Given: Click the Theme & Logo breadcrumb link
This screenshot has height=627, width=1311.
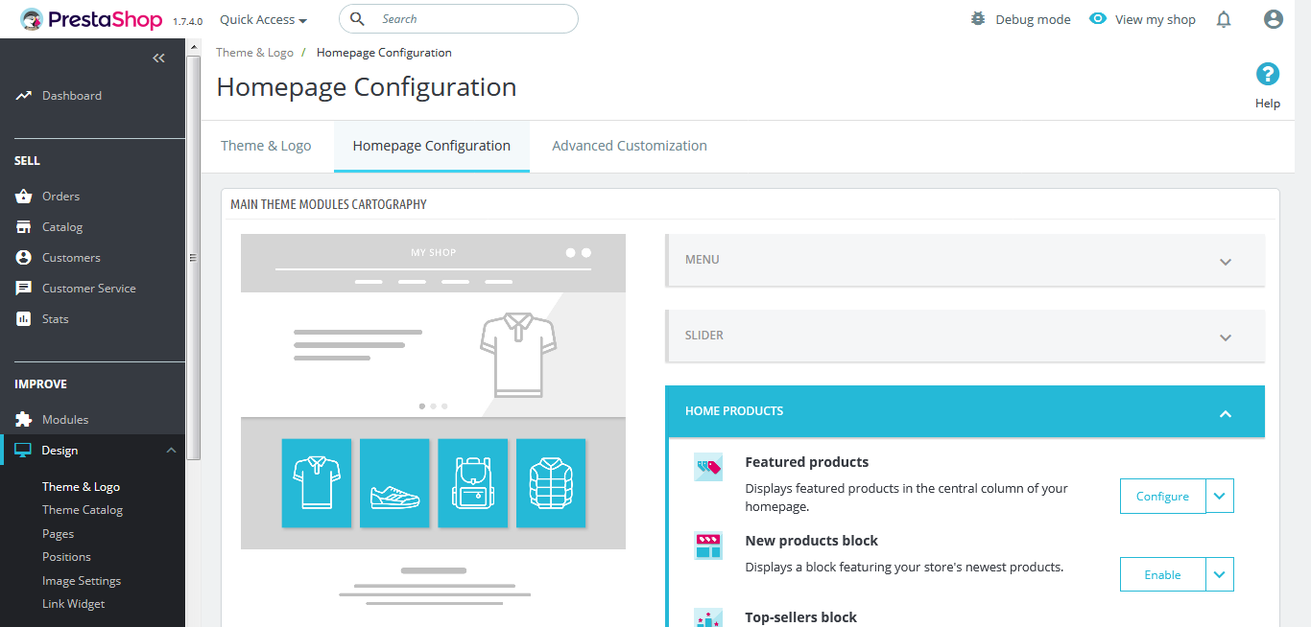Looking at the screenshot, I should [x=254, y=53].
